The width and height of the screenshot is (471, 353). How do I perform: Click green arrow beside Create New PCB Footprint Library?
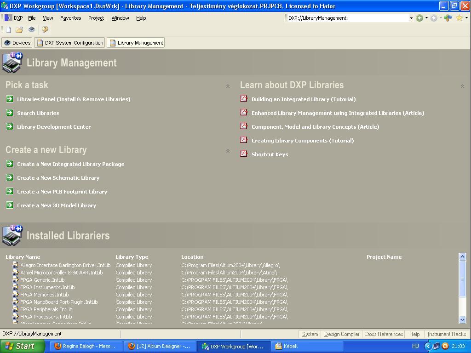pos(10,191)
